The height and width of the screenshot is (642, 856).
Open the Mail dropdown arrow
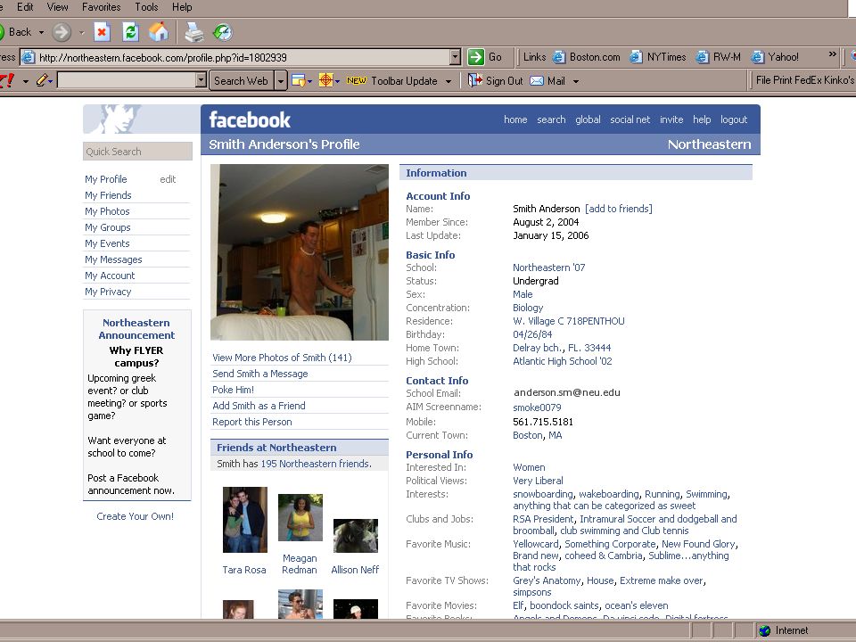(575, 81)
